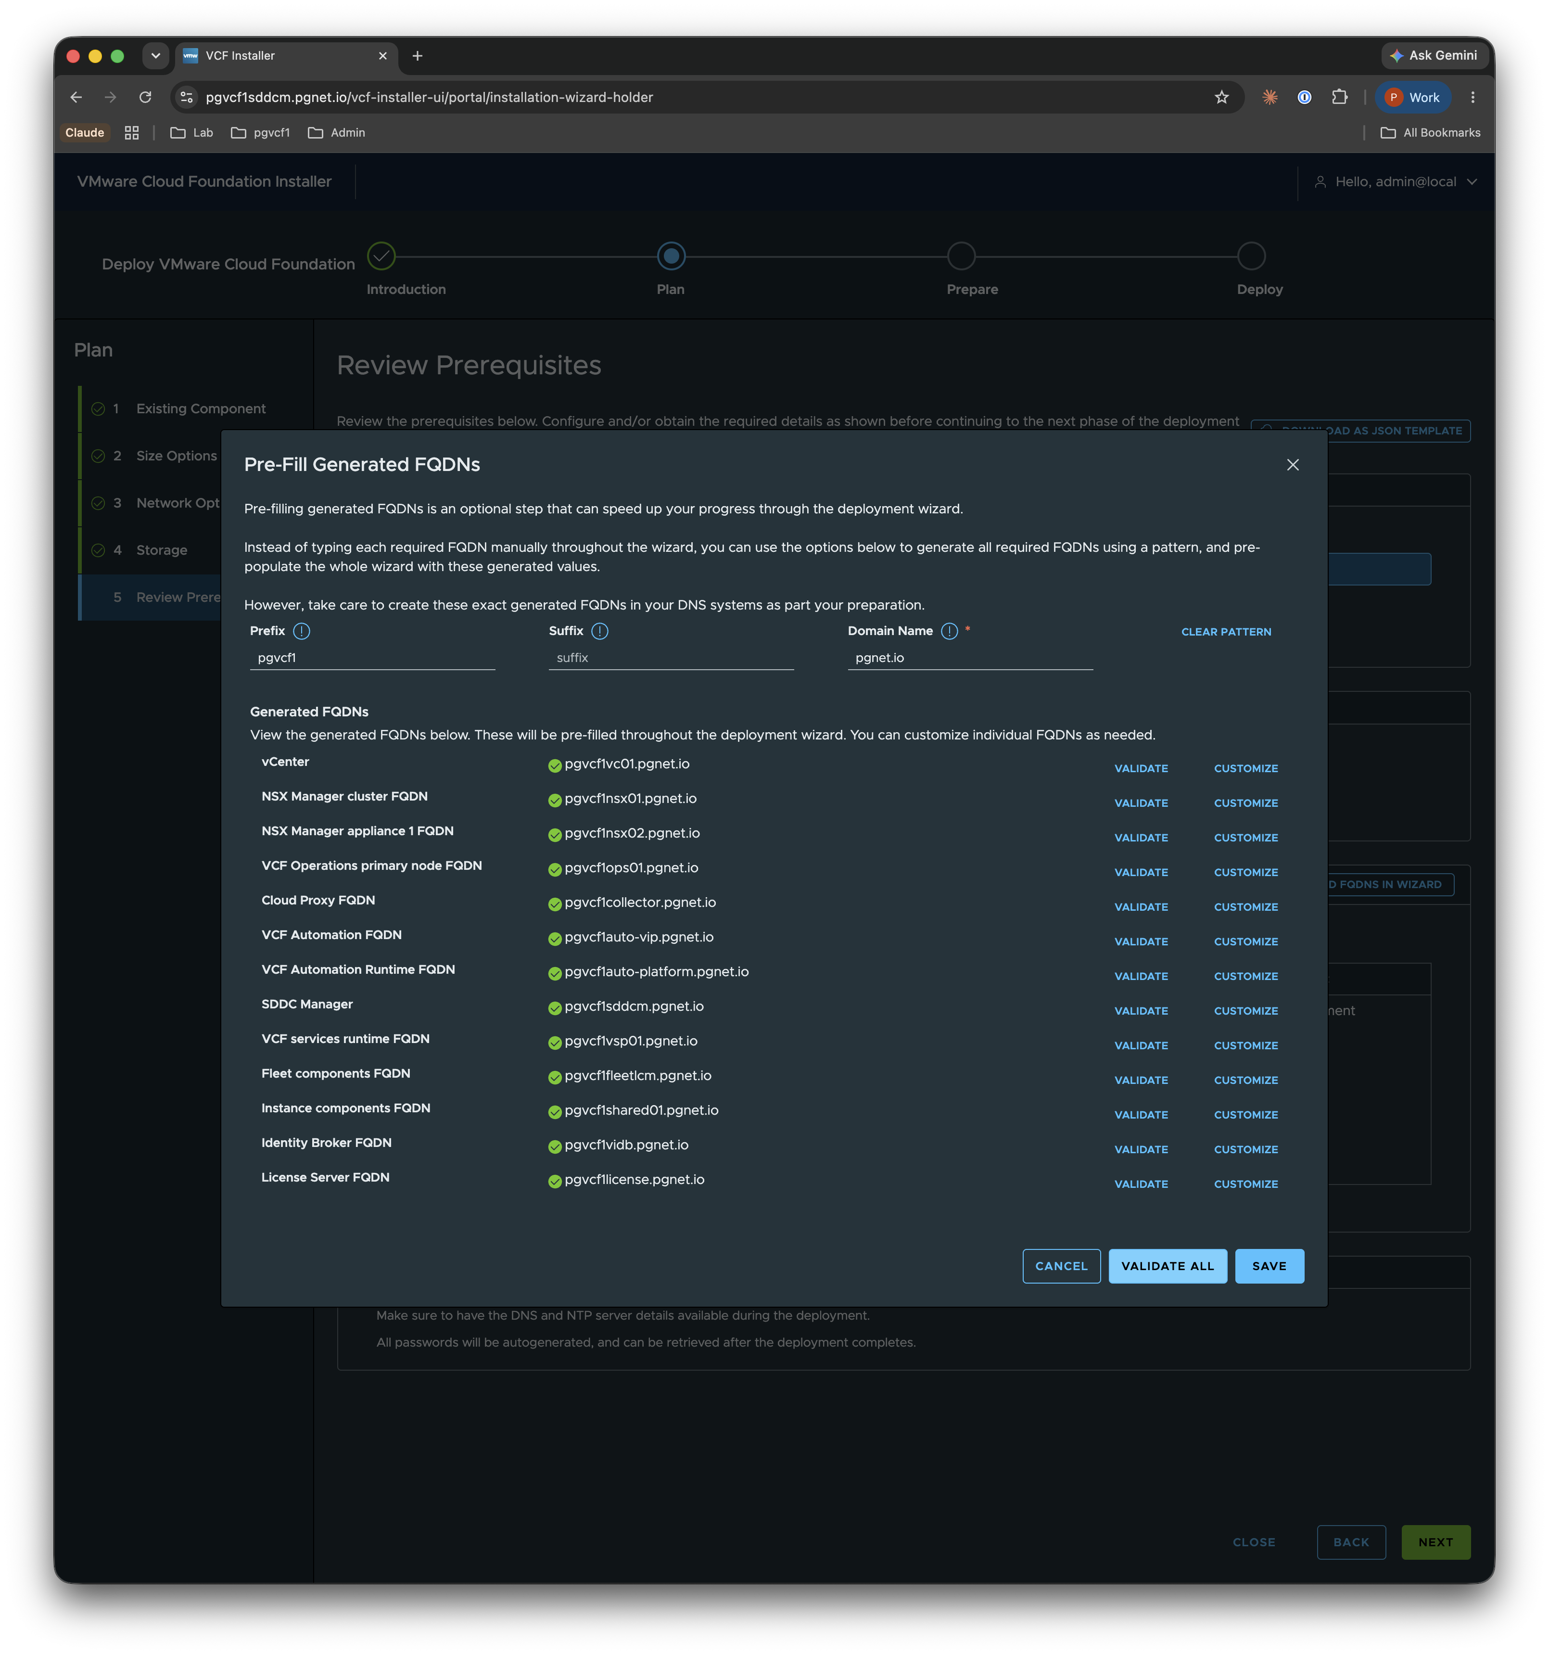This screenshot has width=1549, height=1655.
Task: Click the Ask Gemini button
Action: click(x=1433, y=56)
